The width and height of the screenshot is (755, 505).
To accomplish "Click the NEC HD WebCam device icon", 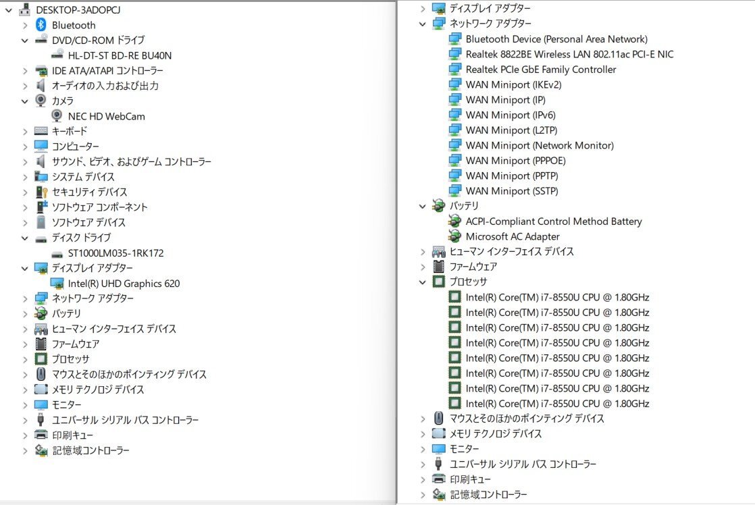I will tap(57, 115).
